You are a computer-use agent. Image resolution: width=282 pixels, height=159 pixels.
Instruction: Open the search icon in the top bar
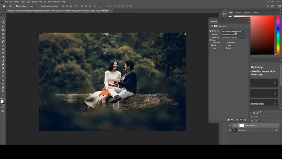click(x=268, y=6)
